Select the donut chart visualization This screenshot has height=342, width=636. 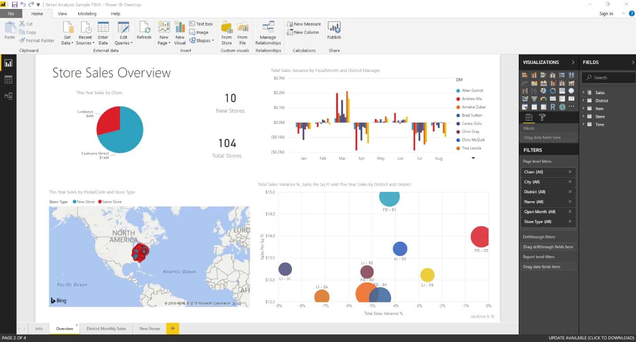pos(553,91)
